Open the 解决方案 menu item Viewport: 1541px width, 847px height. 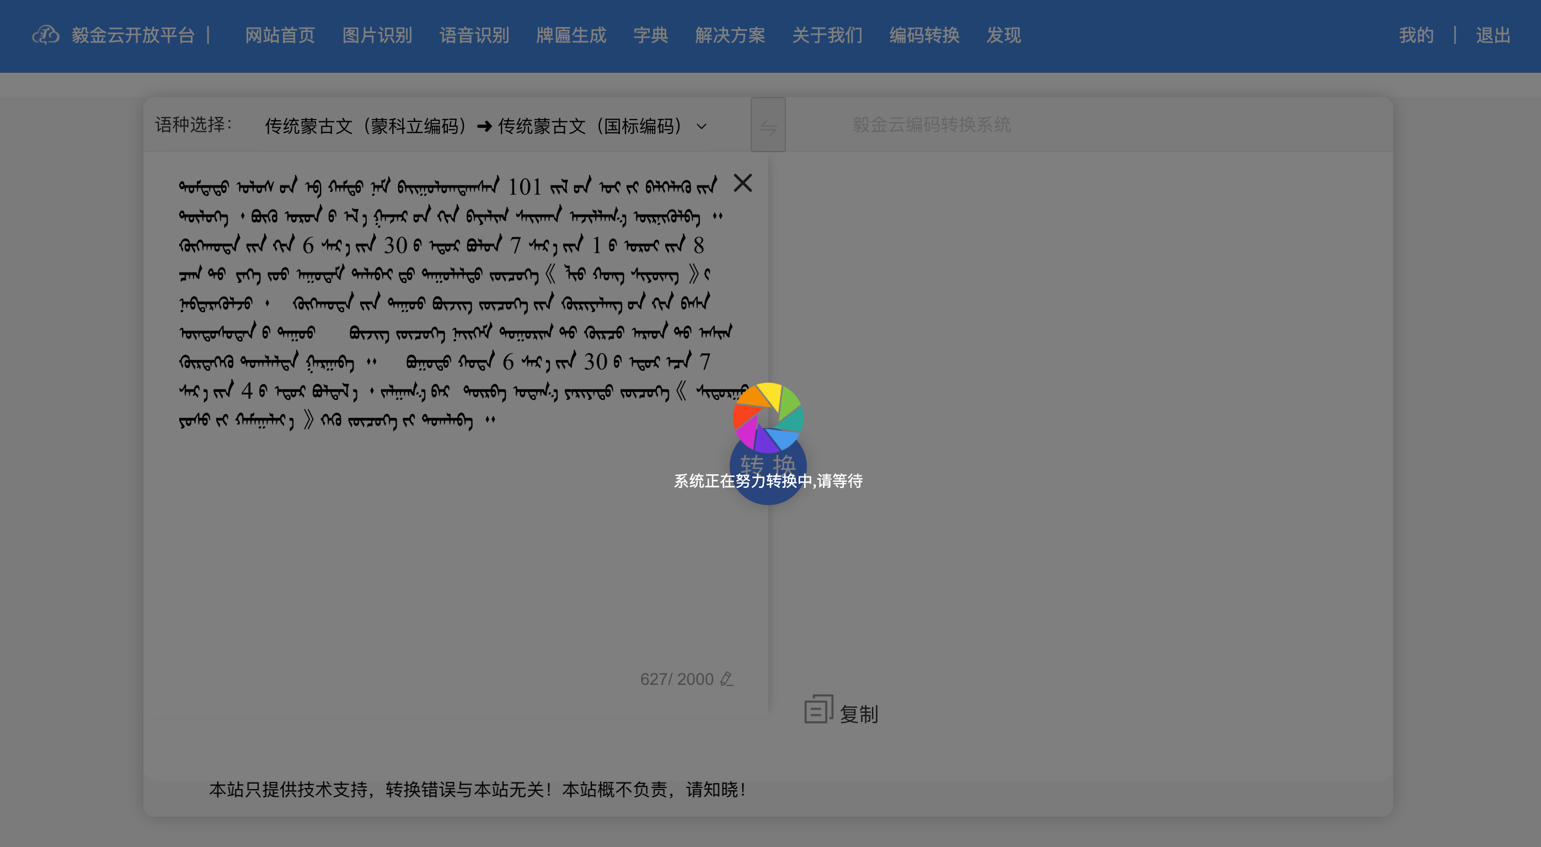[730, 35]
